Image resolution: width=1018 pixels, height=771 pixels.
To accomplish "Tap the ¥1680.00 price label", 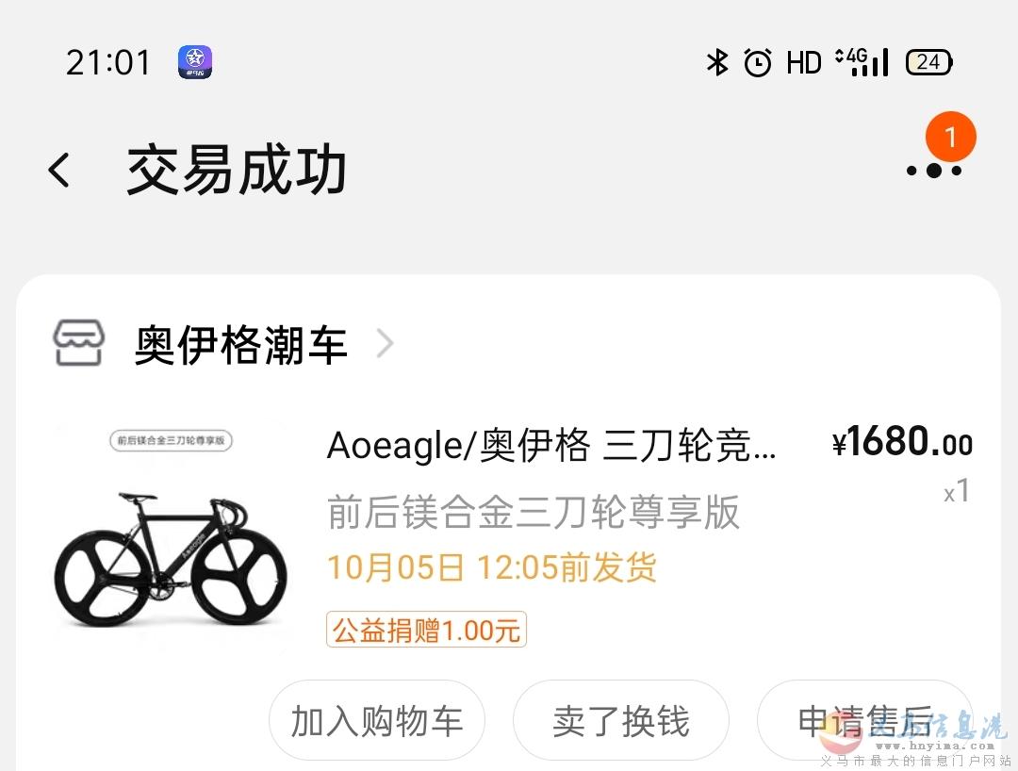I will (x=902, y=442).
